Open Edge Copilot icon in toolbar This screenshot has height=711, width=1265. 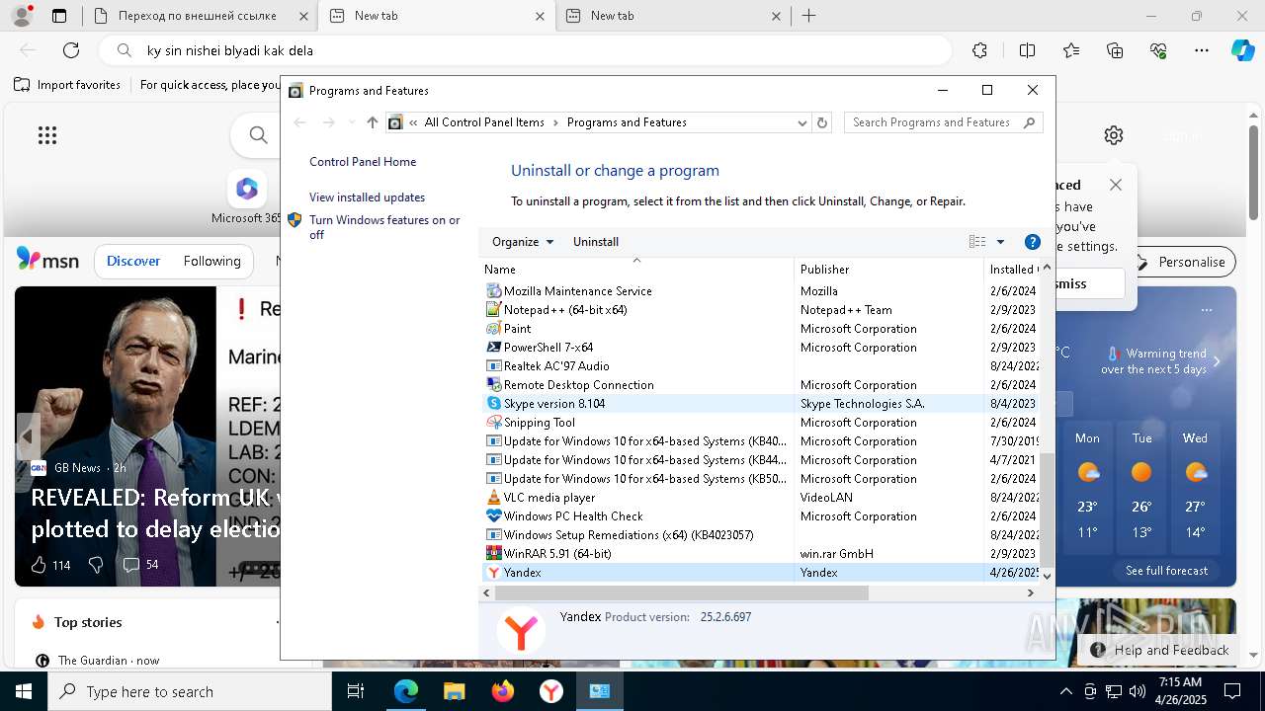click(1242, 50)
